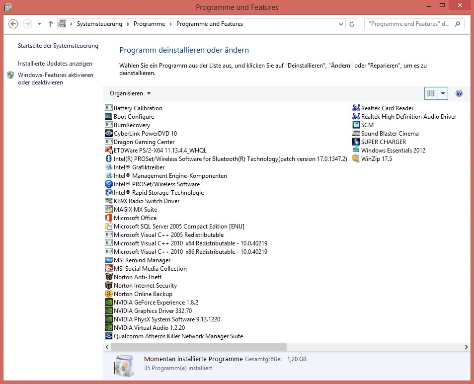Image resolution: width=474 pixels, height=384 pixels.
Task: Select the Microsoft SQL Server 2005 Compact Edition icon
Action: pos(108,227)
